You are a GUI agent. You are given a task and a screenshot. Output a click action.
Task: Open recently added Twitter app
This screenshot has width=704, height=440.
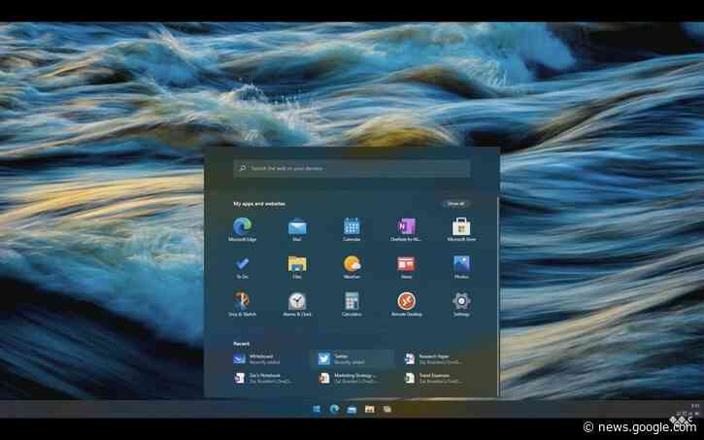[x=352, y=358]
